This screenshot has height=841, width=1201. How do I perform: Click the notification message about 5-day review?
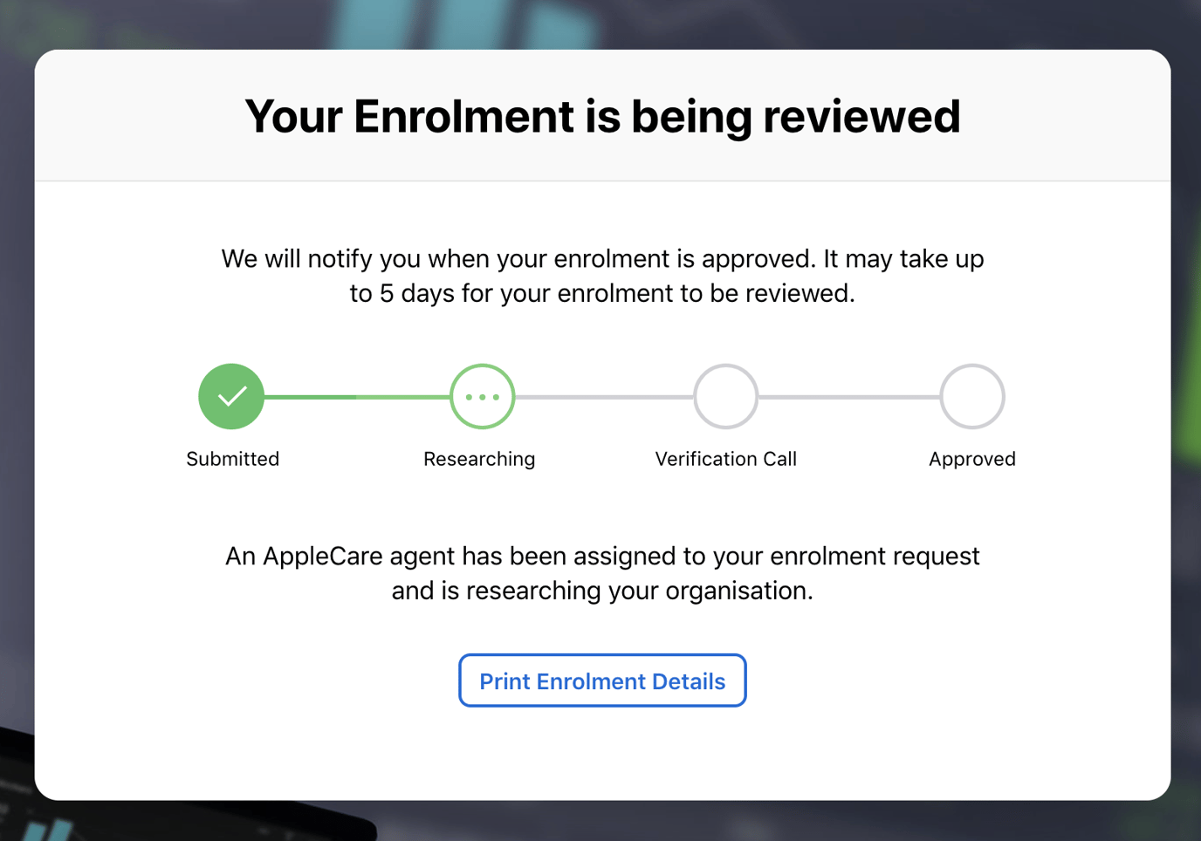[x=601, y=276]
